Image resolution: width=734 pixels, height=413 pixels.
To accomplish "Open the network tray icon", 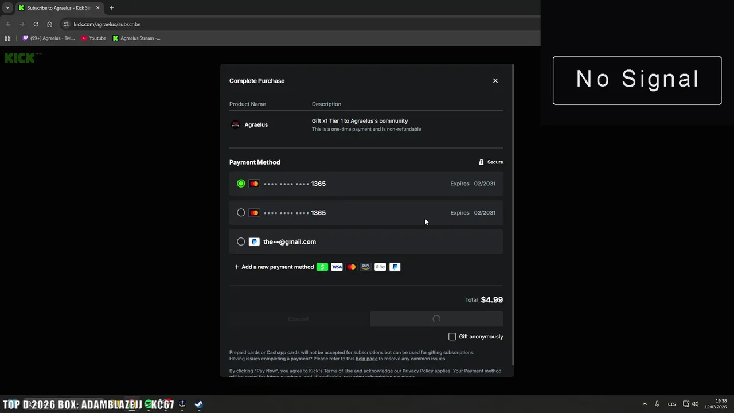I will click(686, 404).
